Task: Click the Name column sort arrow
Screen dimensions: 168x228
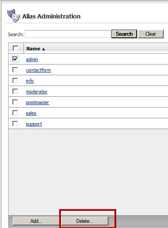Action: point(43,49)
